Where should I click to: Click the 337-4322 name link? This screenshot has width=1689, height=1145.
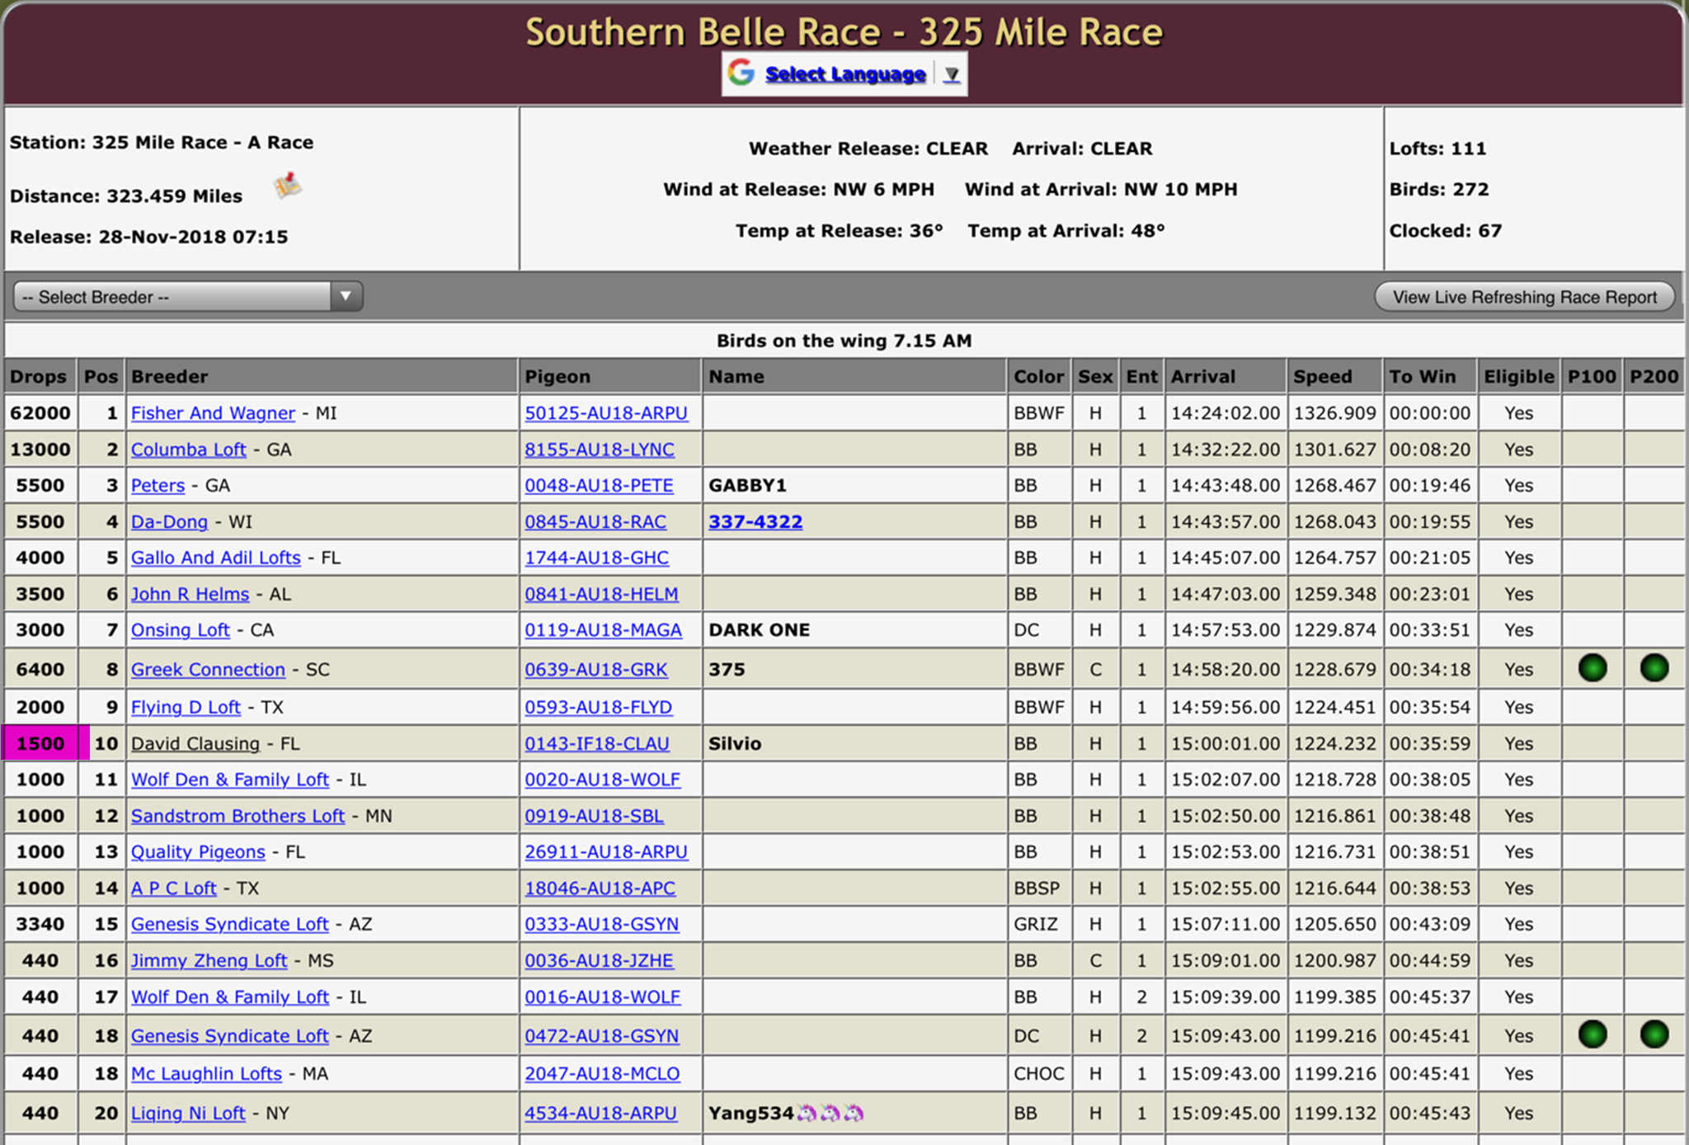click(x=755, y=522)
